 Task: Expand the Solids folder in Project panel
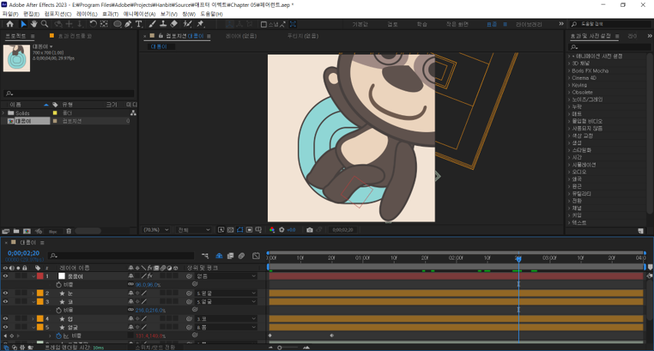tap(3, 113)
